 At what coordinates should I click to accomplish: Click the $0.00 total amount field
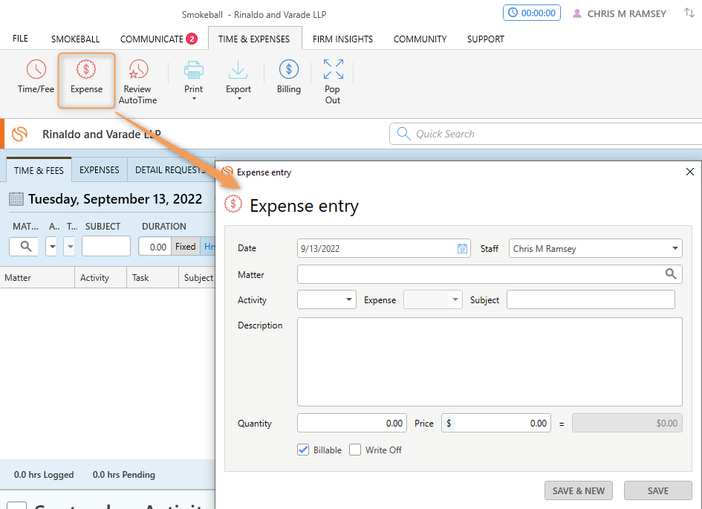tap(627, 423)
